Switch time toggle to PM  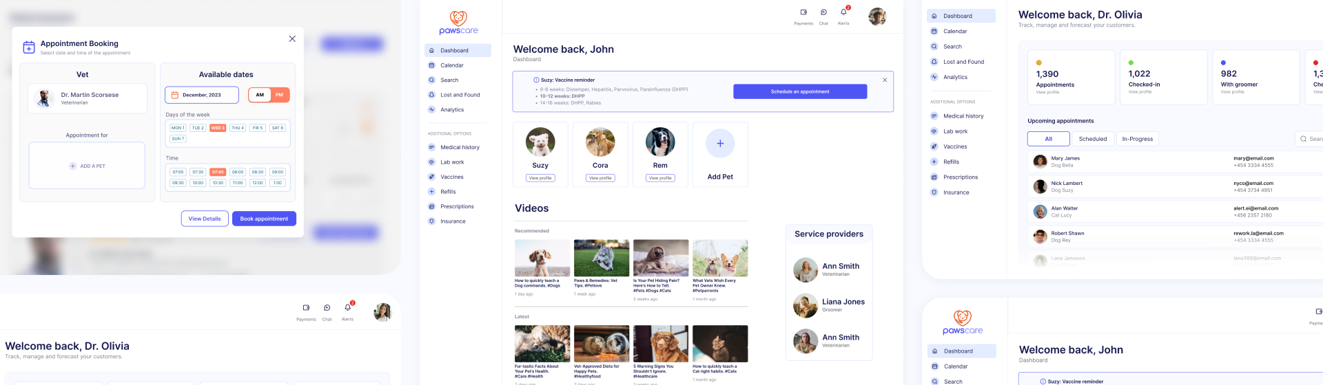point(279,95)
